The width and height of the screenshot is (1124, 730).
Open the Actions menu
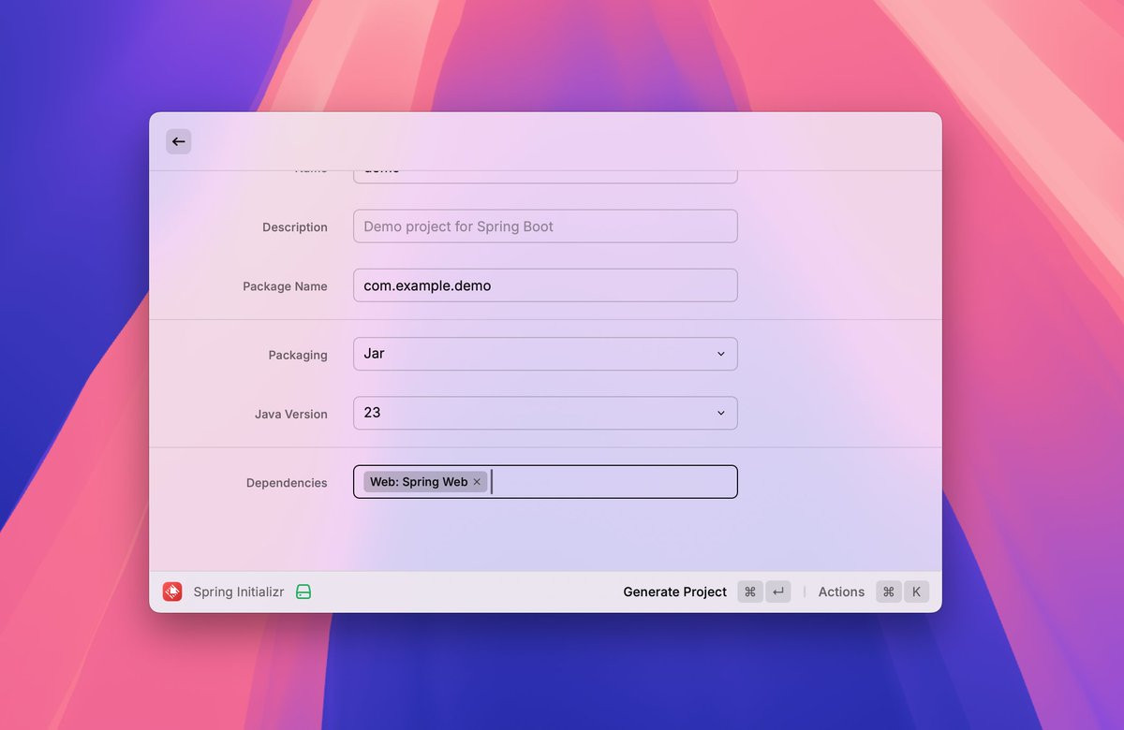[841, 591]
